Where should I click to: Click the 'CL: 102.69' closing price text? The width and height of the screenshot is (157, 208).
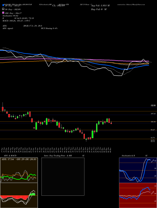(58, 6)
